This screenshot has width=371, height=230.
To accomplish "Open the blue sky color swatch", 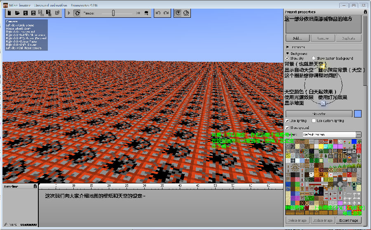I will coord(358,114).
